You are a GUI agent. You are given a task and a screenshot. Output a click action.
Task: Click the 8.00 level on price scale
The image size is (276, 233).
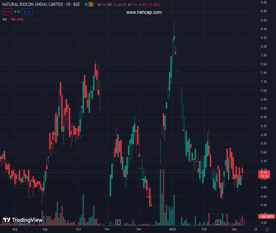pos(263,47)
